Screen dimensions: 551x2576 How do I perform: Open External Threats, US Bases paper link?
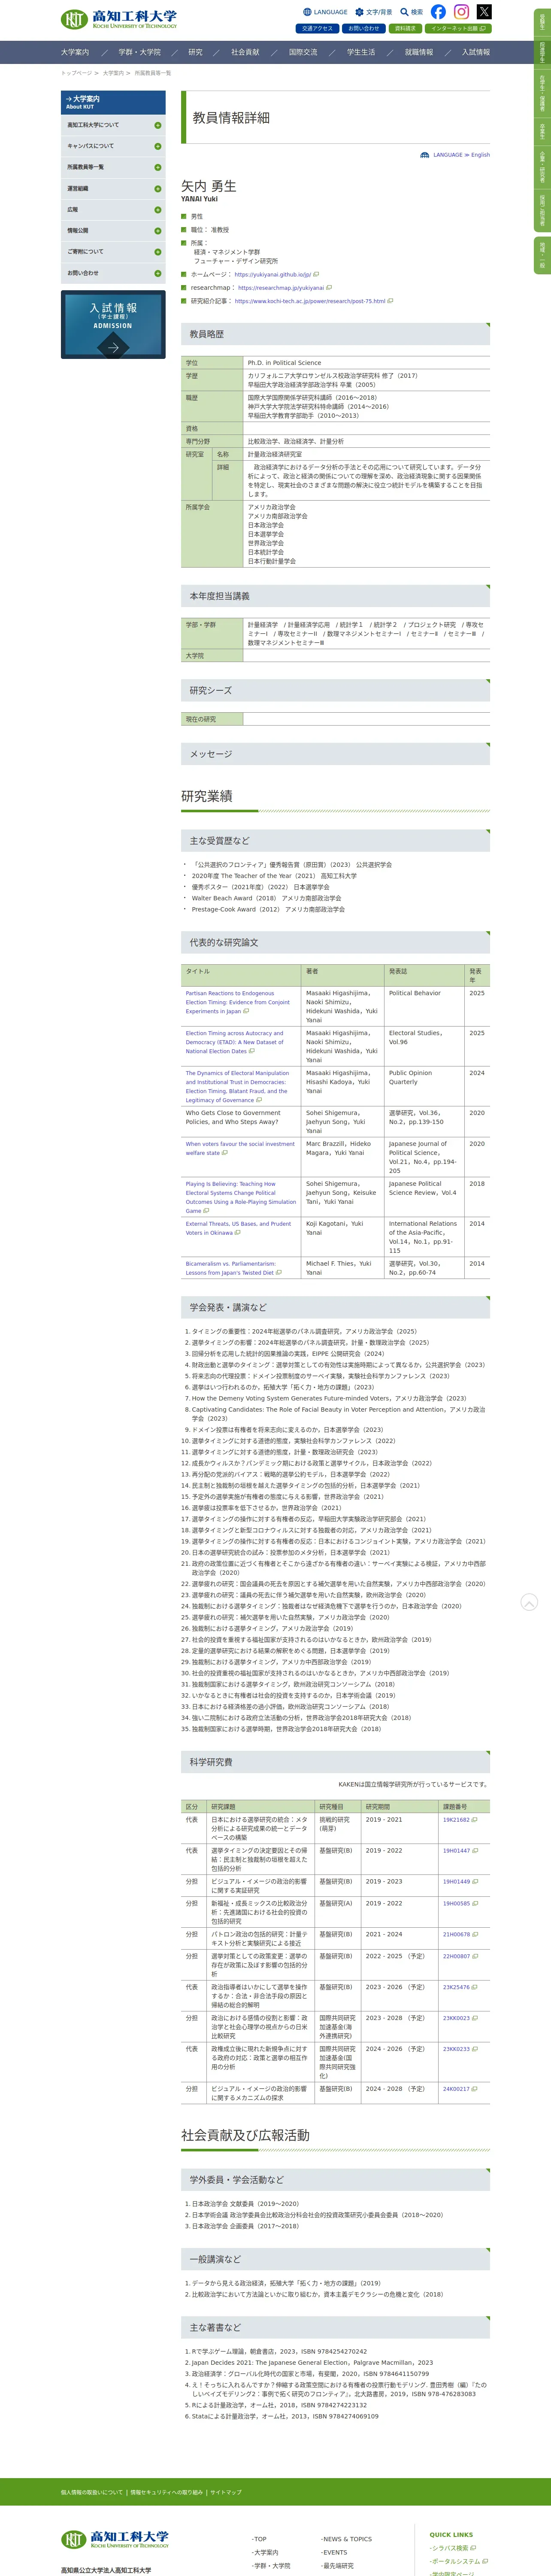pyautogui.click(x=238, y=1228)
